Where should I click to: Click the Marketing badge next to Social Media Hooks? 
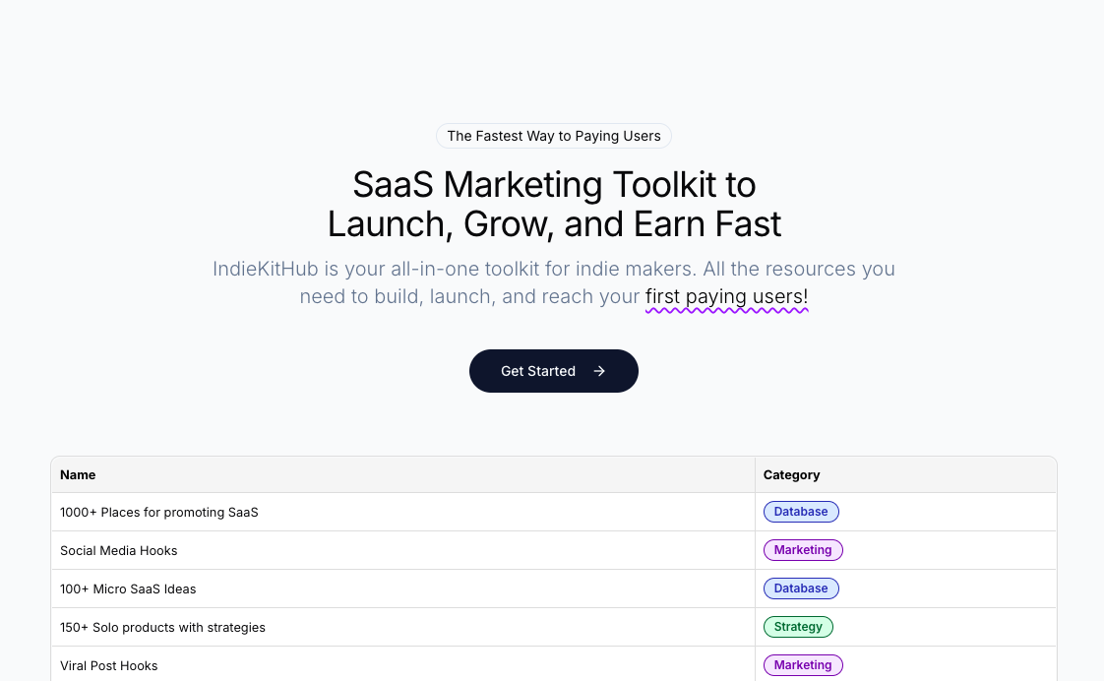pyautogui.click(x=803, y=550)
